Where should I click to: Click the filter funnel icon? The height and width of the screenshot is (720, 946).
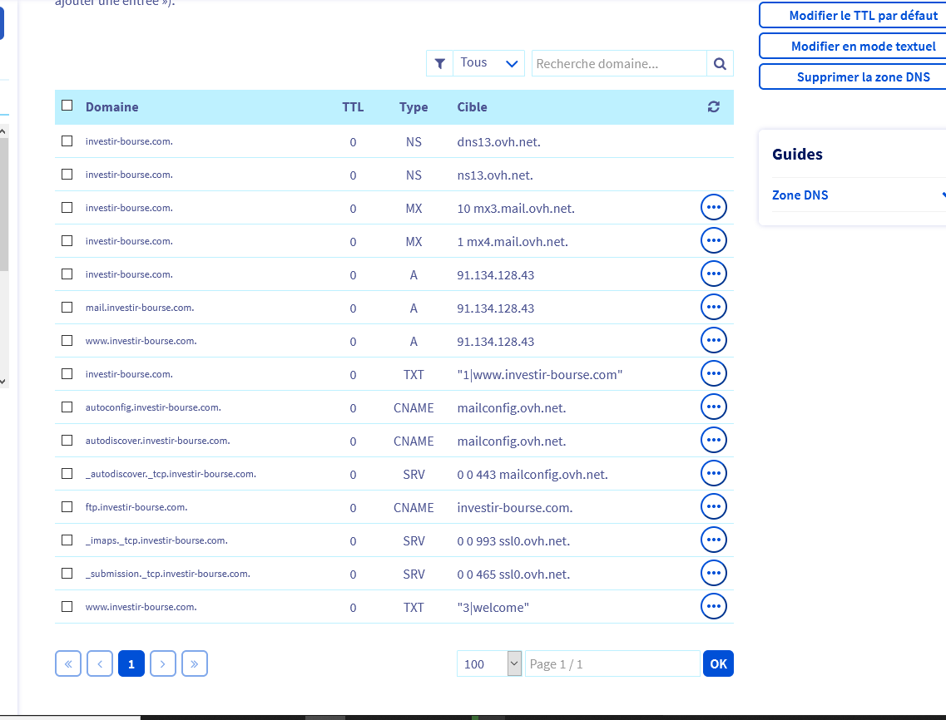point(440,63)
